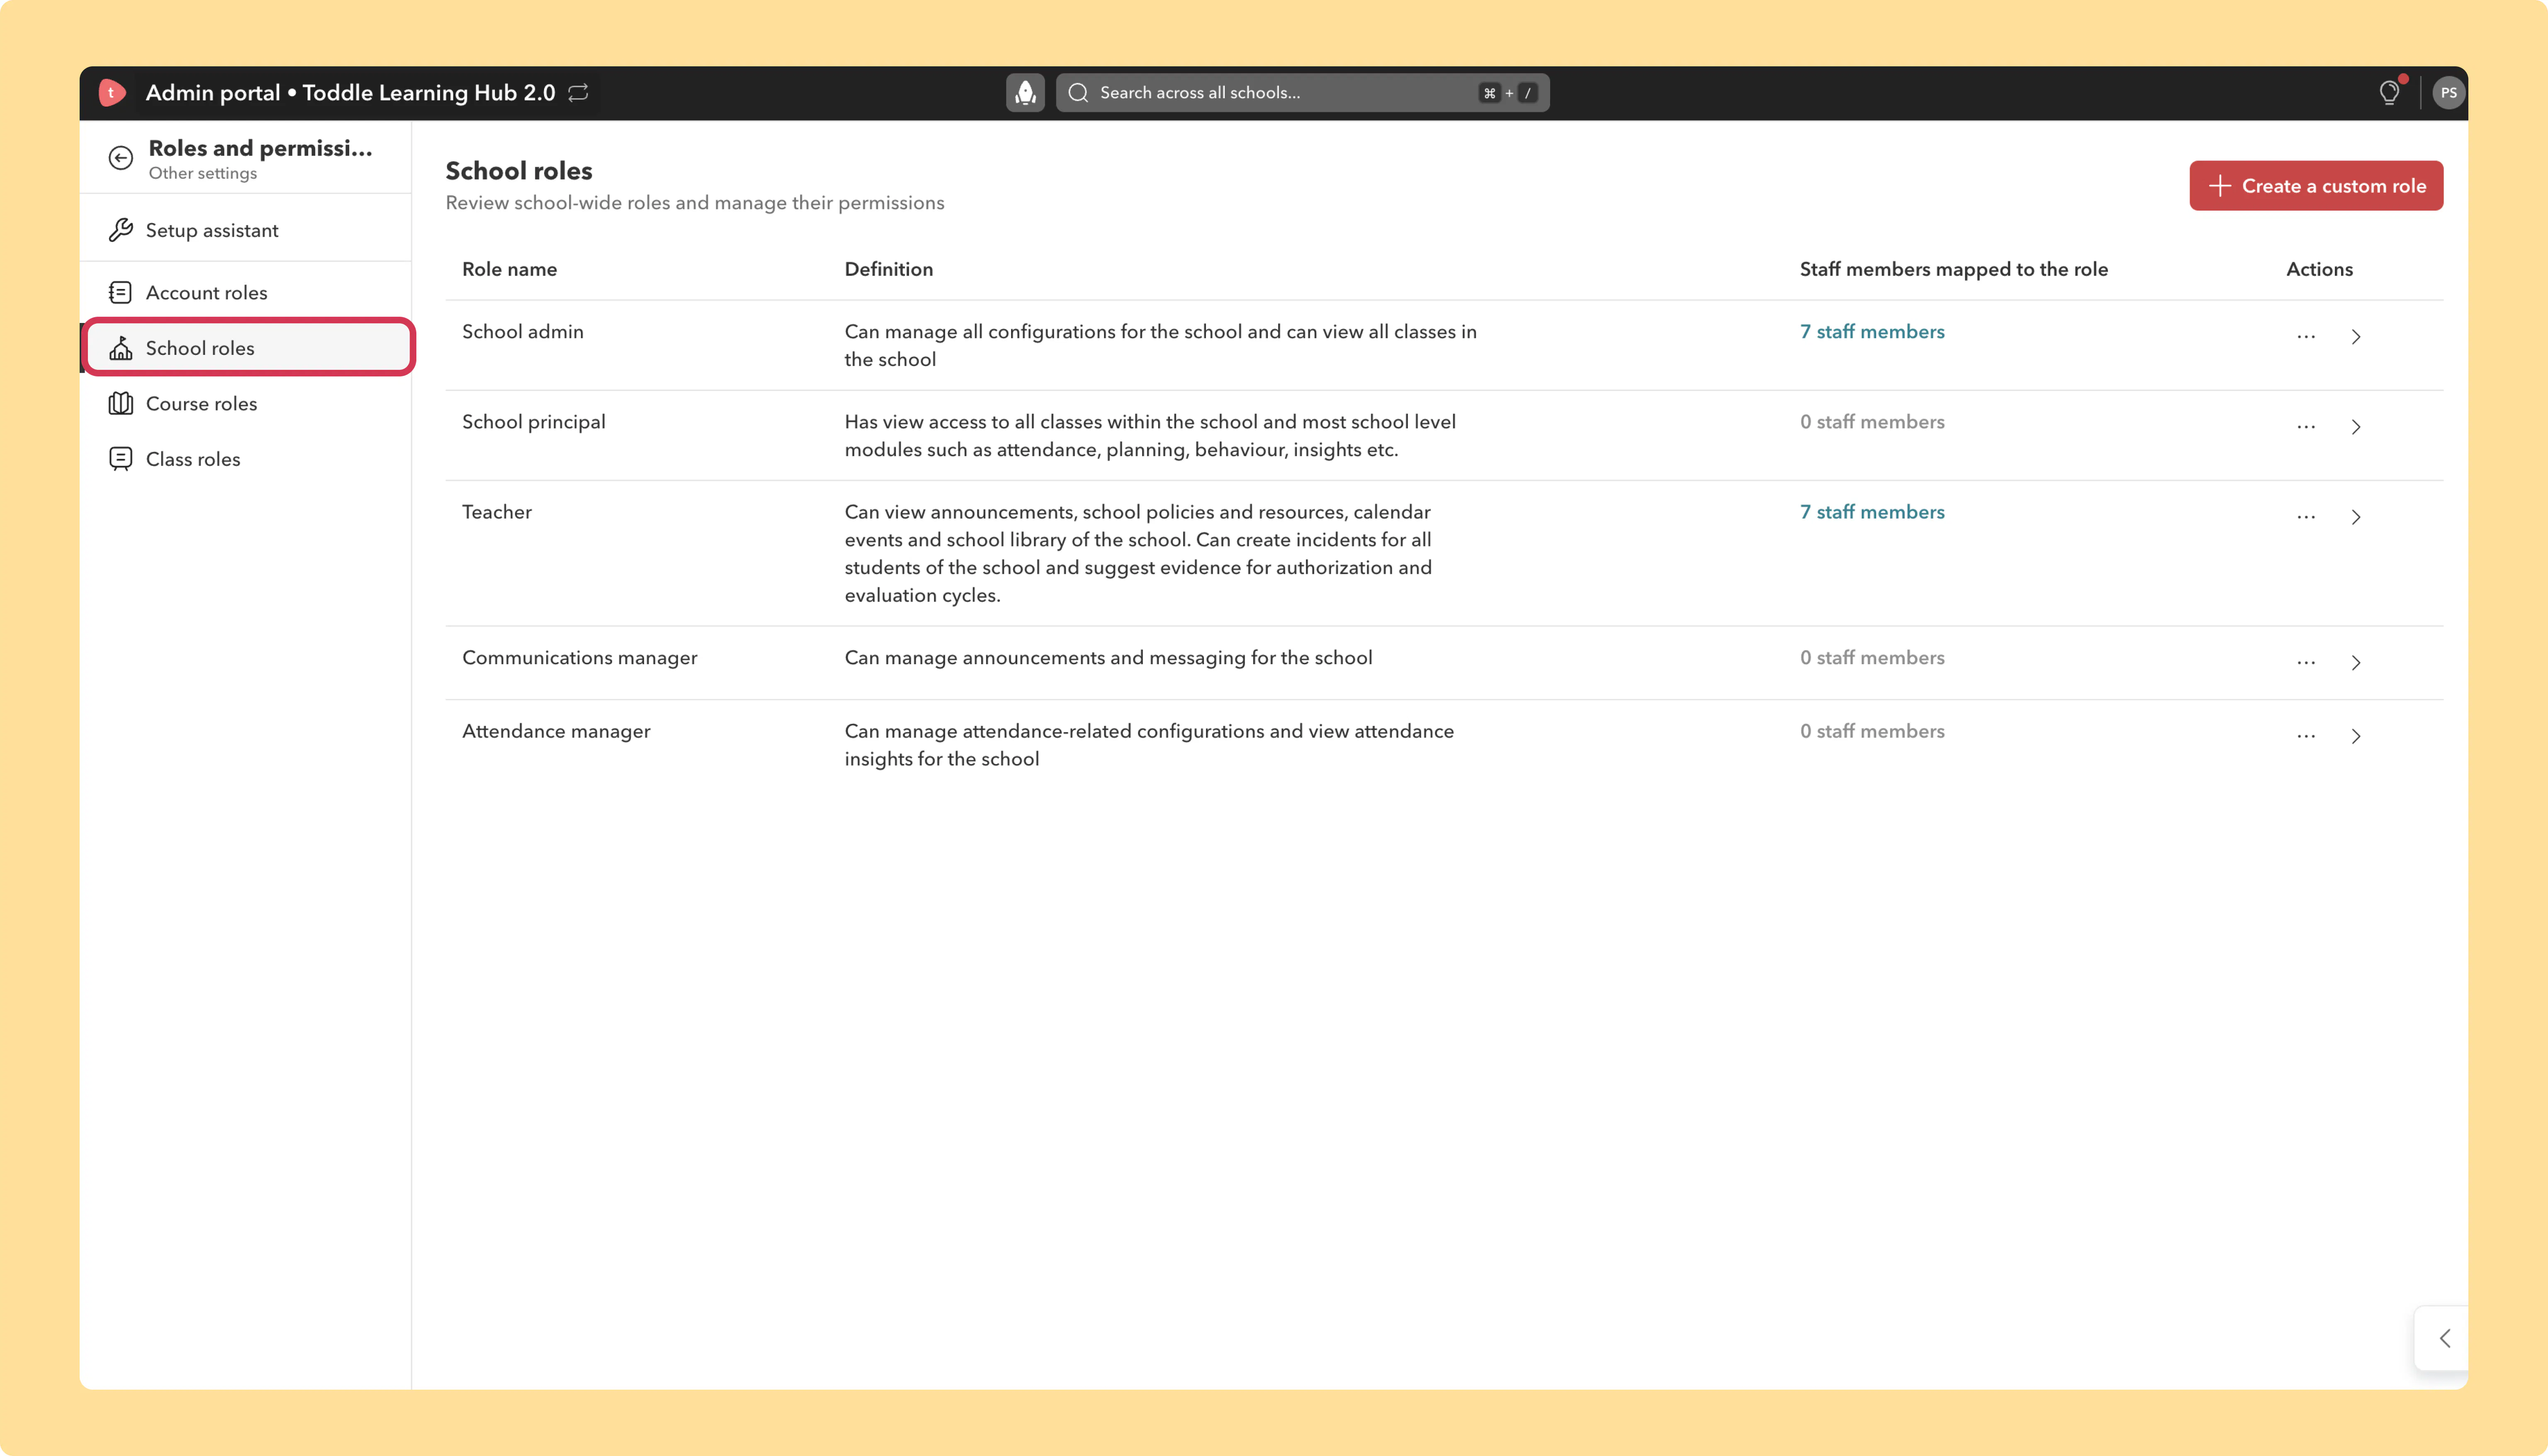Open more actions for School admin
The image size is (2548, 1456).
pyautogui.click(x=2306, y=337)
